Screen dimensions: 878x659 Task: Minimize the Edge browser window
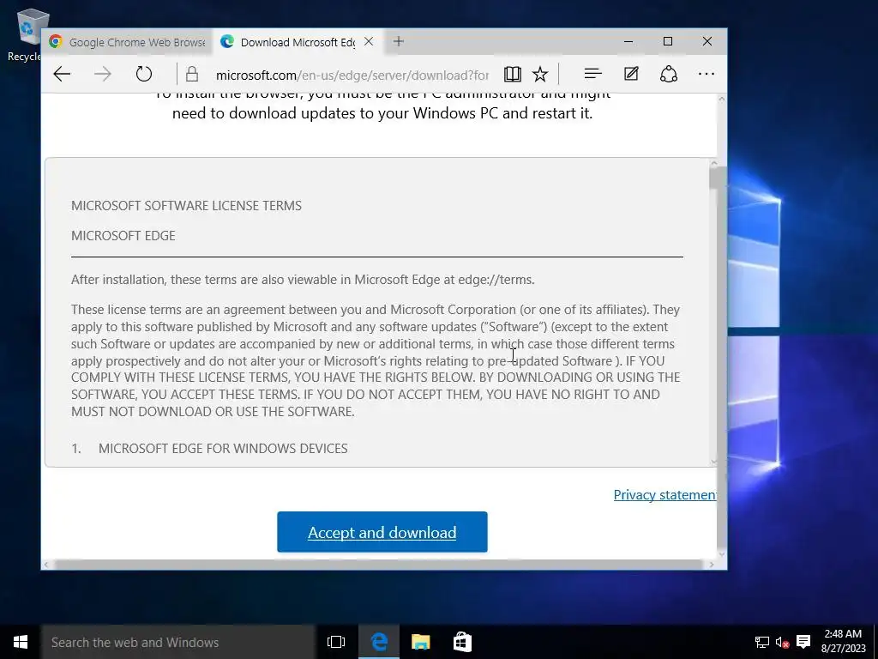628,41
